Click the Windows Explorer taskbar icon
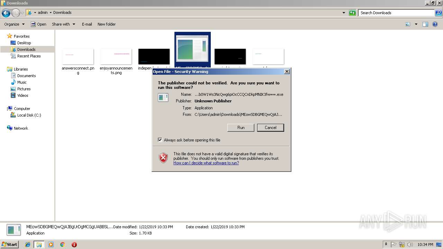This screenshot has height=249, width=443. 39,245
